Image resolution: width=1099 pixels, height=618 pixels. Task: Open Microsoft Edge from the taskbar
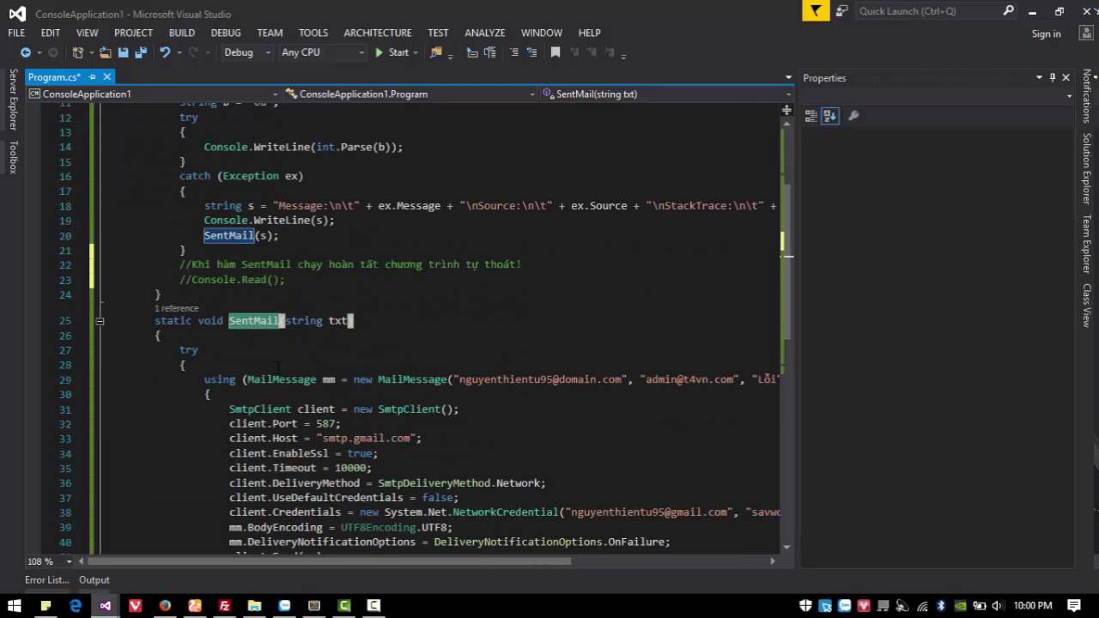click(76, 605)
